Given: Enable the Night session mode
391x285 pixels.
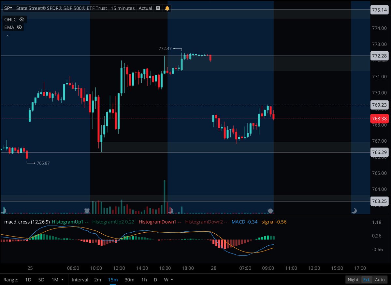Looking at the screenshot, I should [353, 279].
